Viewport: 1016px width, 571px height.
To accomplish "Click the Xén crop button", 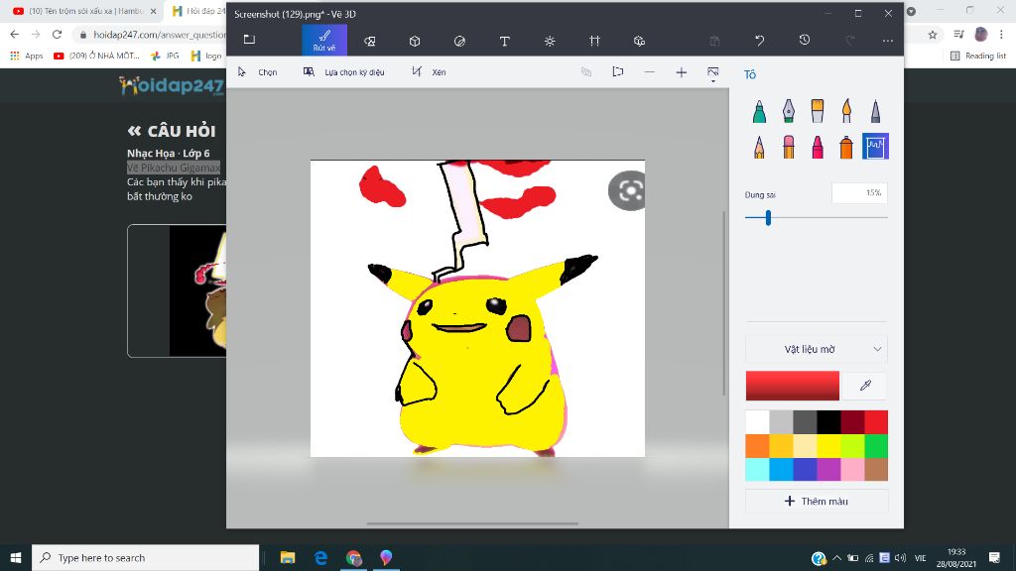I will 429,71.
